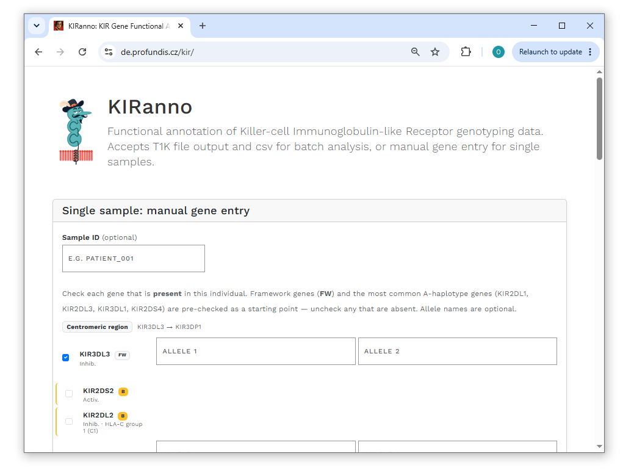Click the Centromeric region label
Screen dimensions: 634x473
click(x=97, y=327)
